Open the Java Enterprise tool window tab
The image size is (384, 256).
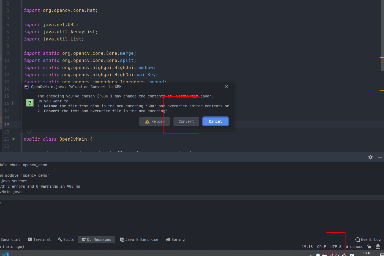click(139, 239)
